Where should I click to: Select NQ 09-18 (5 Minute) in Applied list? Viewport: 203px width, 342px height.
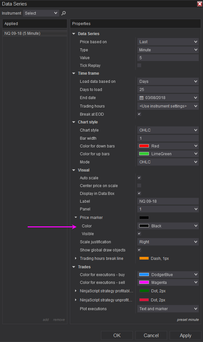[22, 33]
